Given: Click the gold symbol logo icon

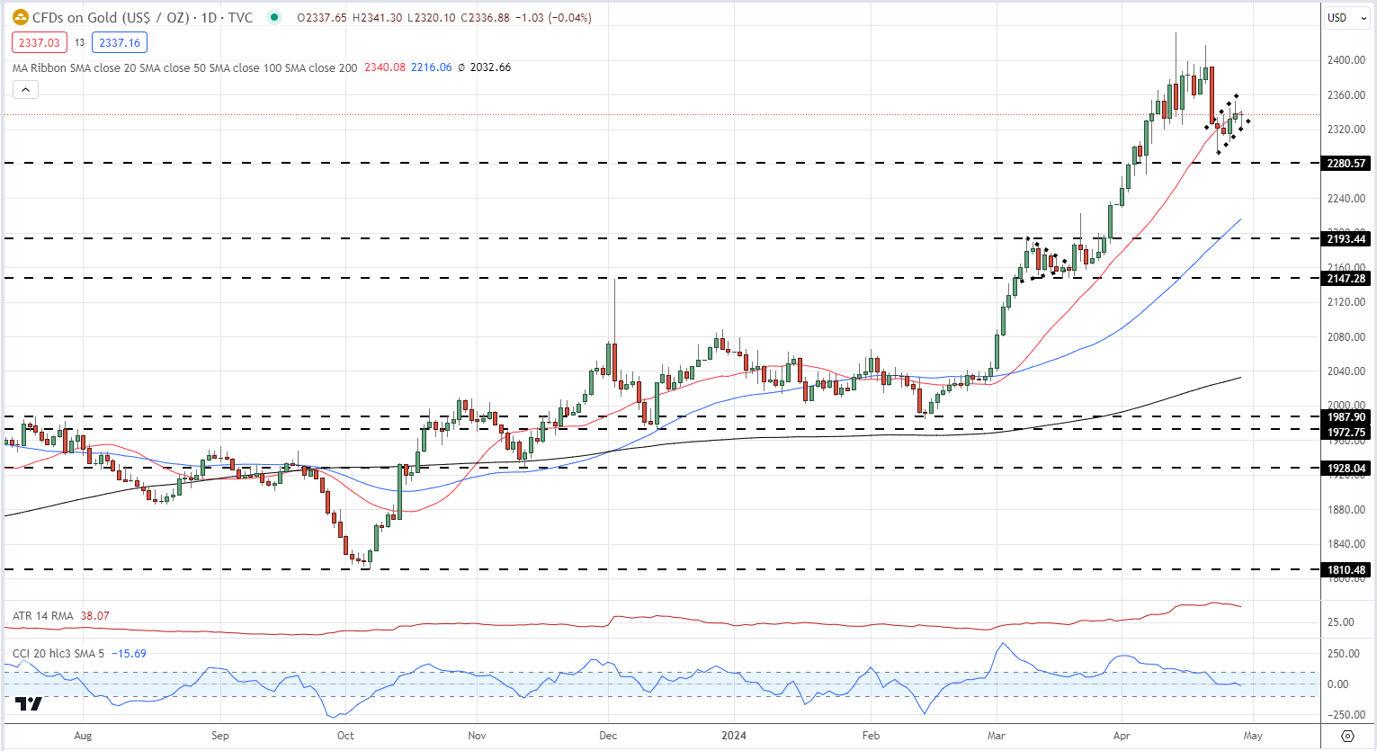Looking at the screenshot, I should coord(21,17).
